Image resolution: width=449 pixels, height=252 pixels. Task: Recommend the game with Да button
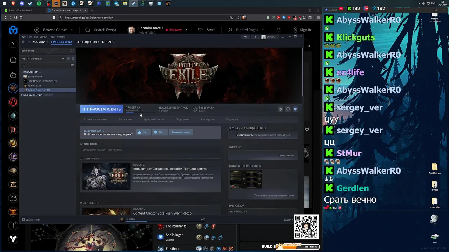[x=143, y=132]
